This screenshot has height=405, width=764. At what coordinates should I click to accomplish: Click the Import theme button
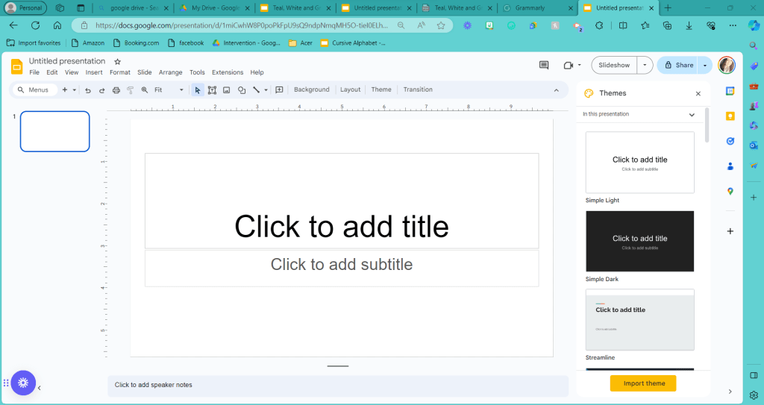point(642,383)
